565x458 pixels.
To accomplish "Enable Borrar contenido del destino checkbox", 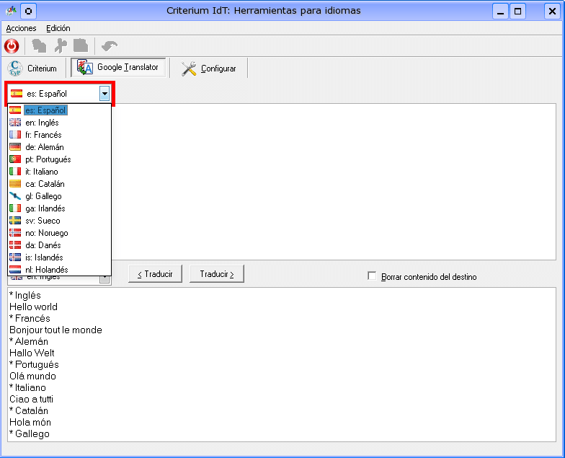I will (372, 276).
